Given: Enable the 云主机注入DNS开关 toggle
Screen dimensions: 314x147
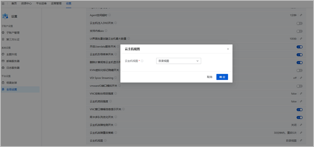Looking at the screenshot, I should (x=299, y=23).
